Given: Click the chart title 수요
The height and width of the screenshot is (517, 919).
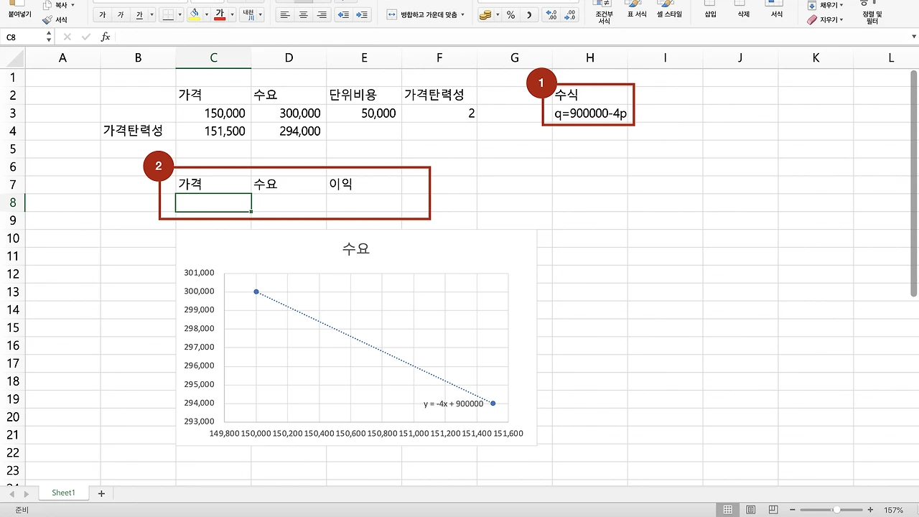Looking at the screenshot, I should click(x=356, y=249).
